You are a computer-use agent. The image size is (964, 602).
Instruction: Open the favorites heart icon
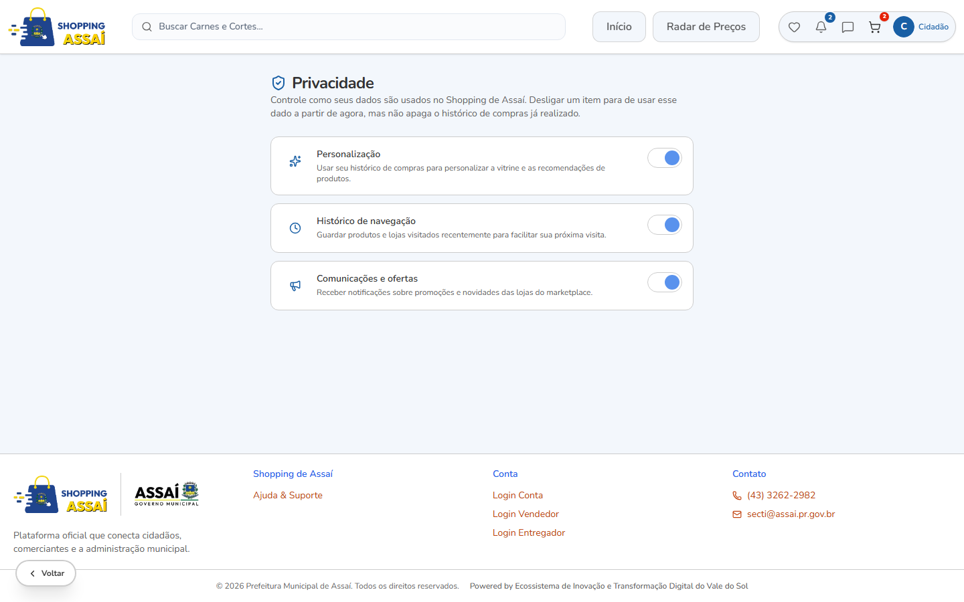point(794,27)
